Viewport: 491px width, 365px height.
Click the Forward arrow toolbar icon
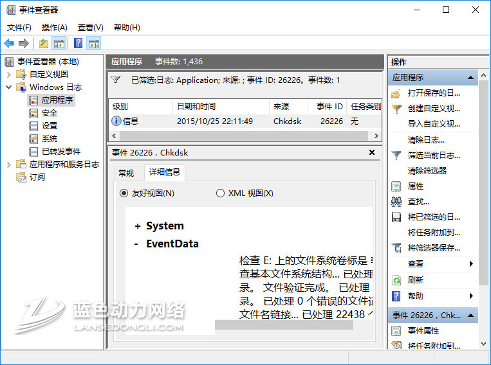click(x=24, y=43)
